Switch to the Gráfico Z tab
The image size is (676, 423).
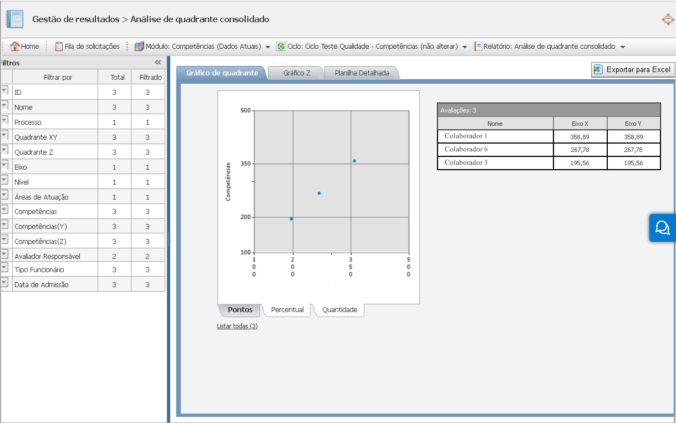pyautogui.click(x=297, y=73)
